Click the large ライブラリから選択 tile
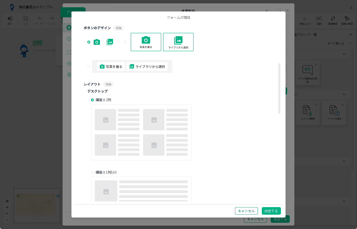Image resolution: width=357 pixels, height=229 pixels. (178, 42)
